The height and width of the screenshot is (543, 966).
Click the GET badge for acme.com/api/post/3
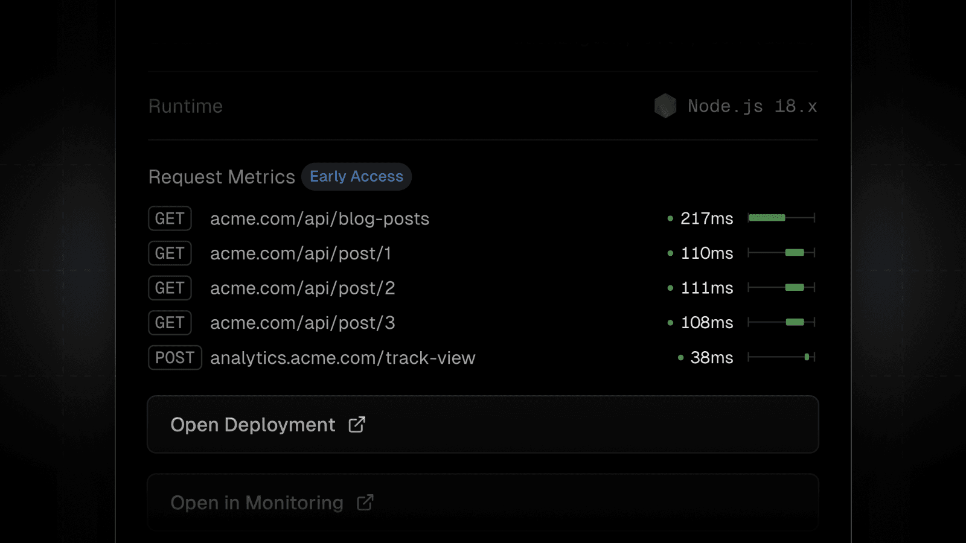coord(170,323)
